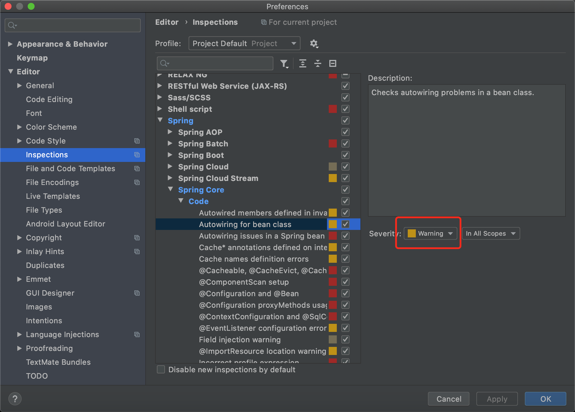Toggle the Spring Batch inspections checkbox
Screen dimensions: 575x412
click(345, 143)
